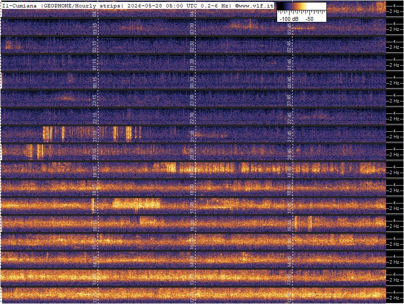
Task: Click the 0.2-6 Hz frequency range text
Action: coord(214,5)
